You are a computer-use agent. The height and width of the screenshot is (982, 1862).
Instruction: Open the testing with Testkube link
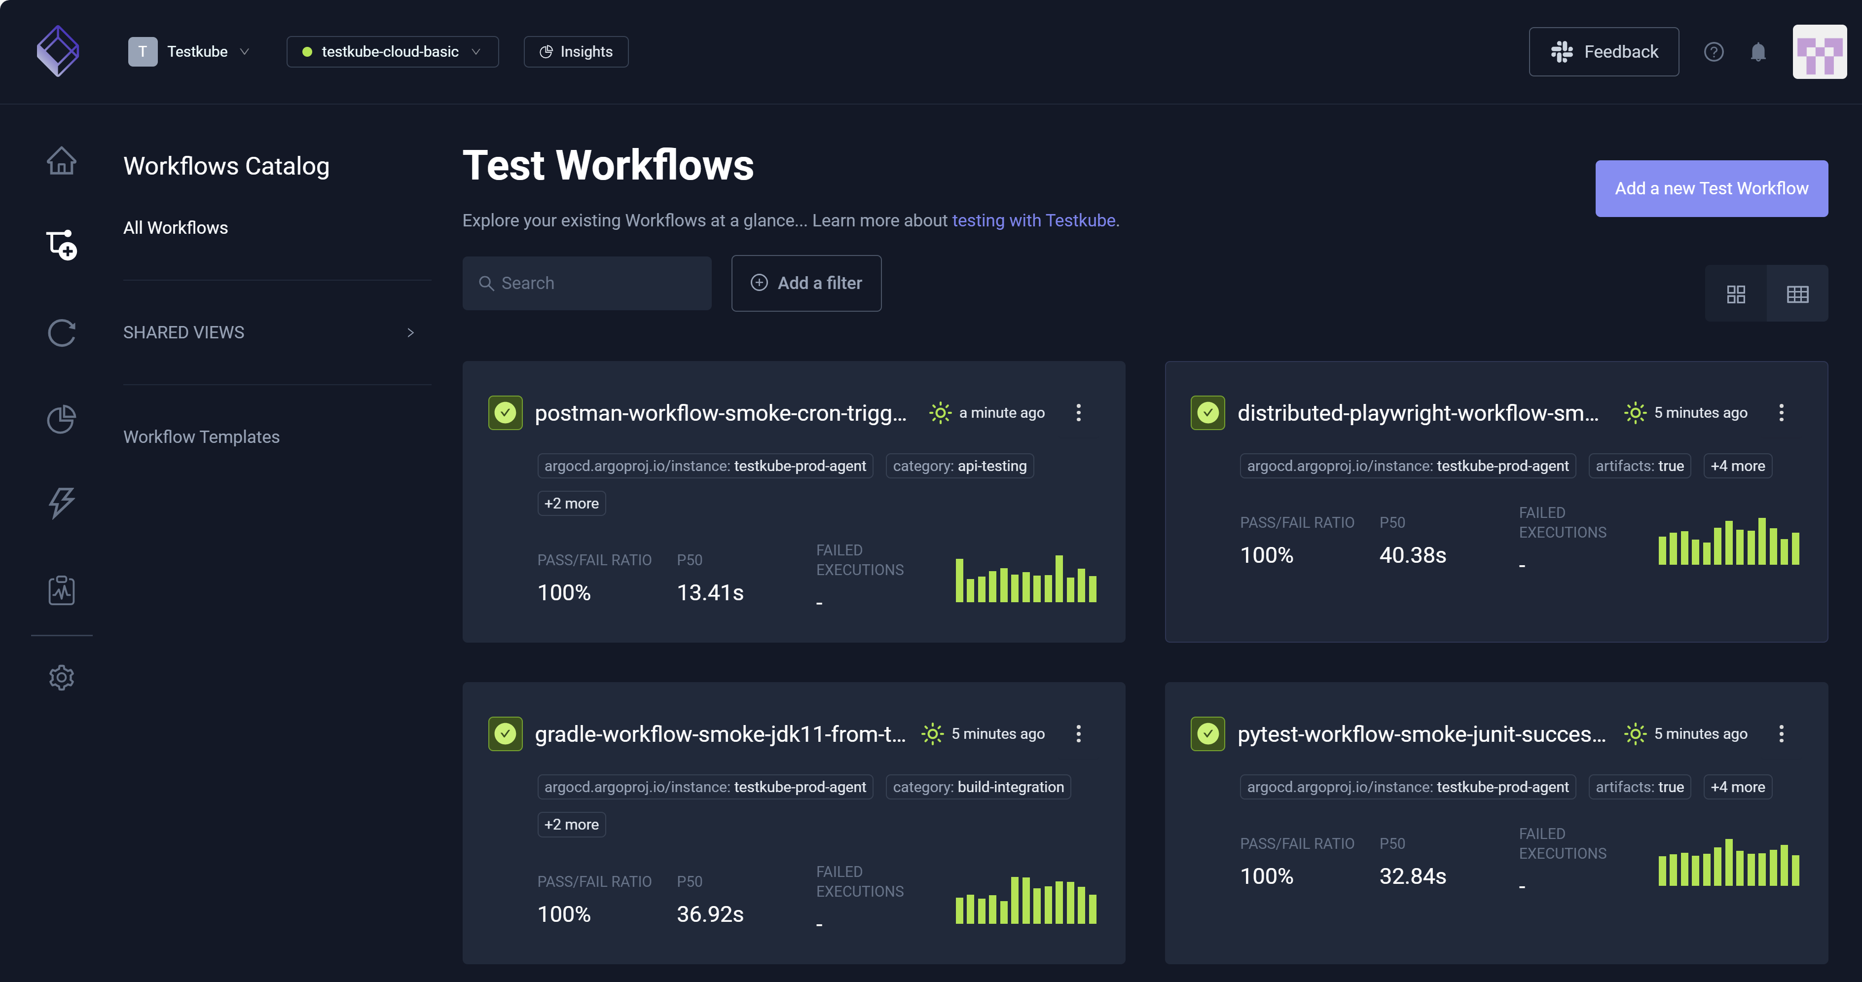[1034, 220]
